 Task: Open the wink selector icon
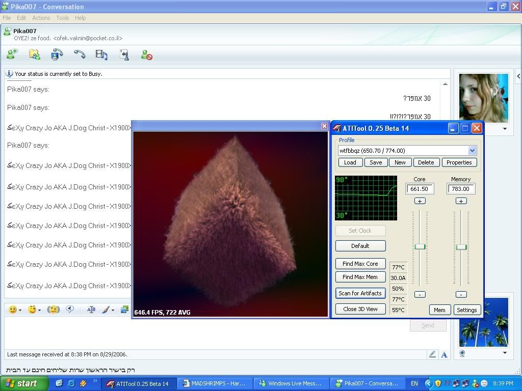pyautogui.click(x=32, y=310)
